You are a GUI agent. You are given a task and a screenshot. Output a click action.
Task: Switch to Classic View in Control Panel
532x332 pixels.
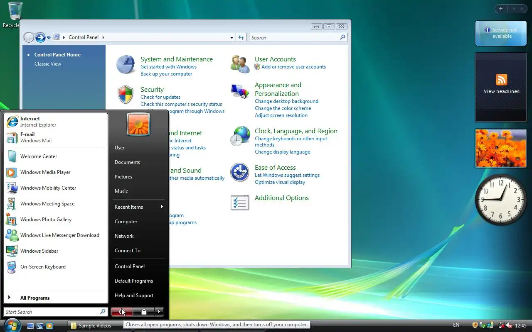point(48,64)
